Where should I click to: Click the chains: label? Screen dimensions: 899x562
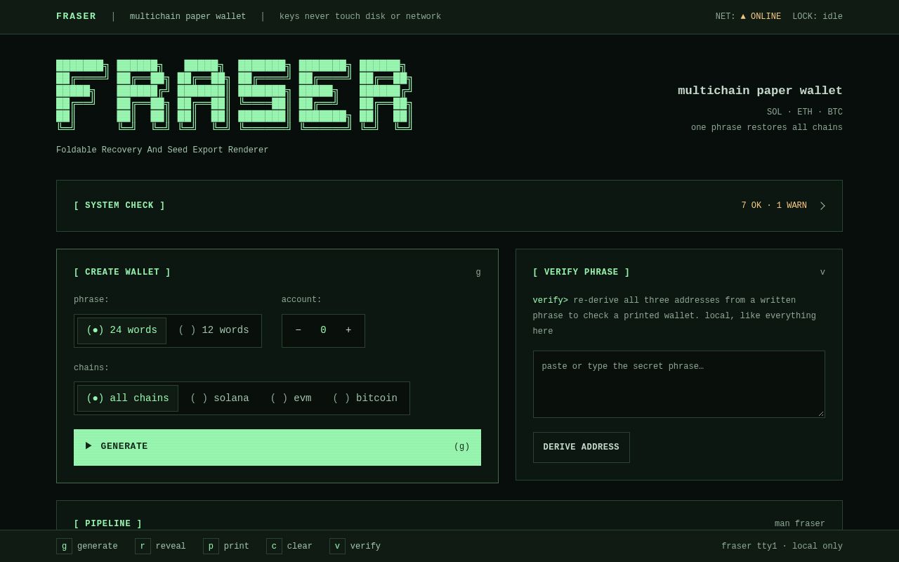coord(91,368)
